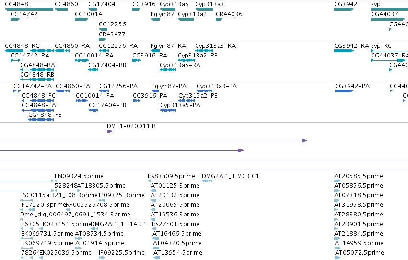Screen dimensions: 408x260
Task: Open the Cyp313a2 gene label
Action: click(192, 14)
